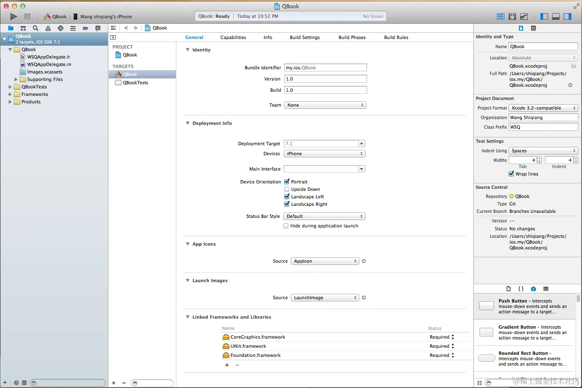Open App Icons Source dropdown
The height and width of the screenshot is (388, 582).
[325, 261]
